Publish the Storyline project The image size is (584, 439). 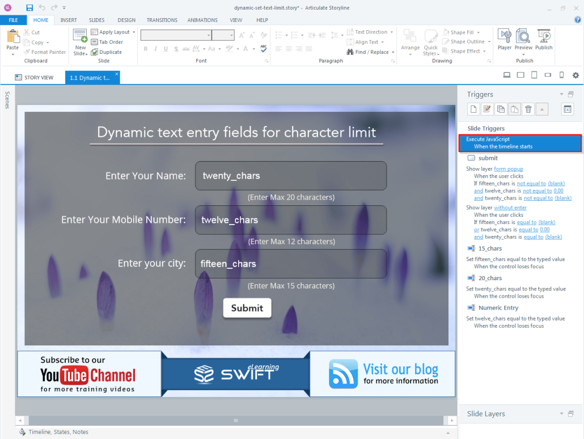(543, 40)
